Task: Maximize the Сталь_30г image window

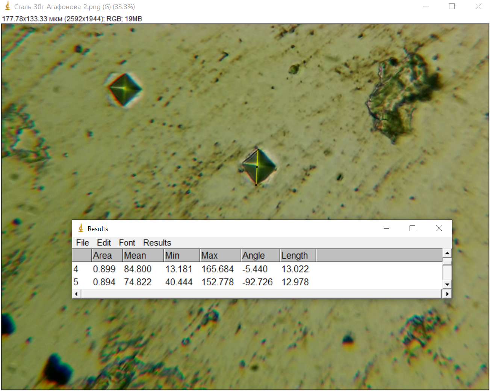Action: (x=452, y=6)
